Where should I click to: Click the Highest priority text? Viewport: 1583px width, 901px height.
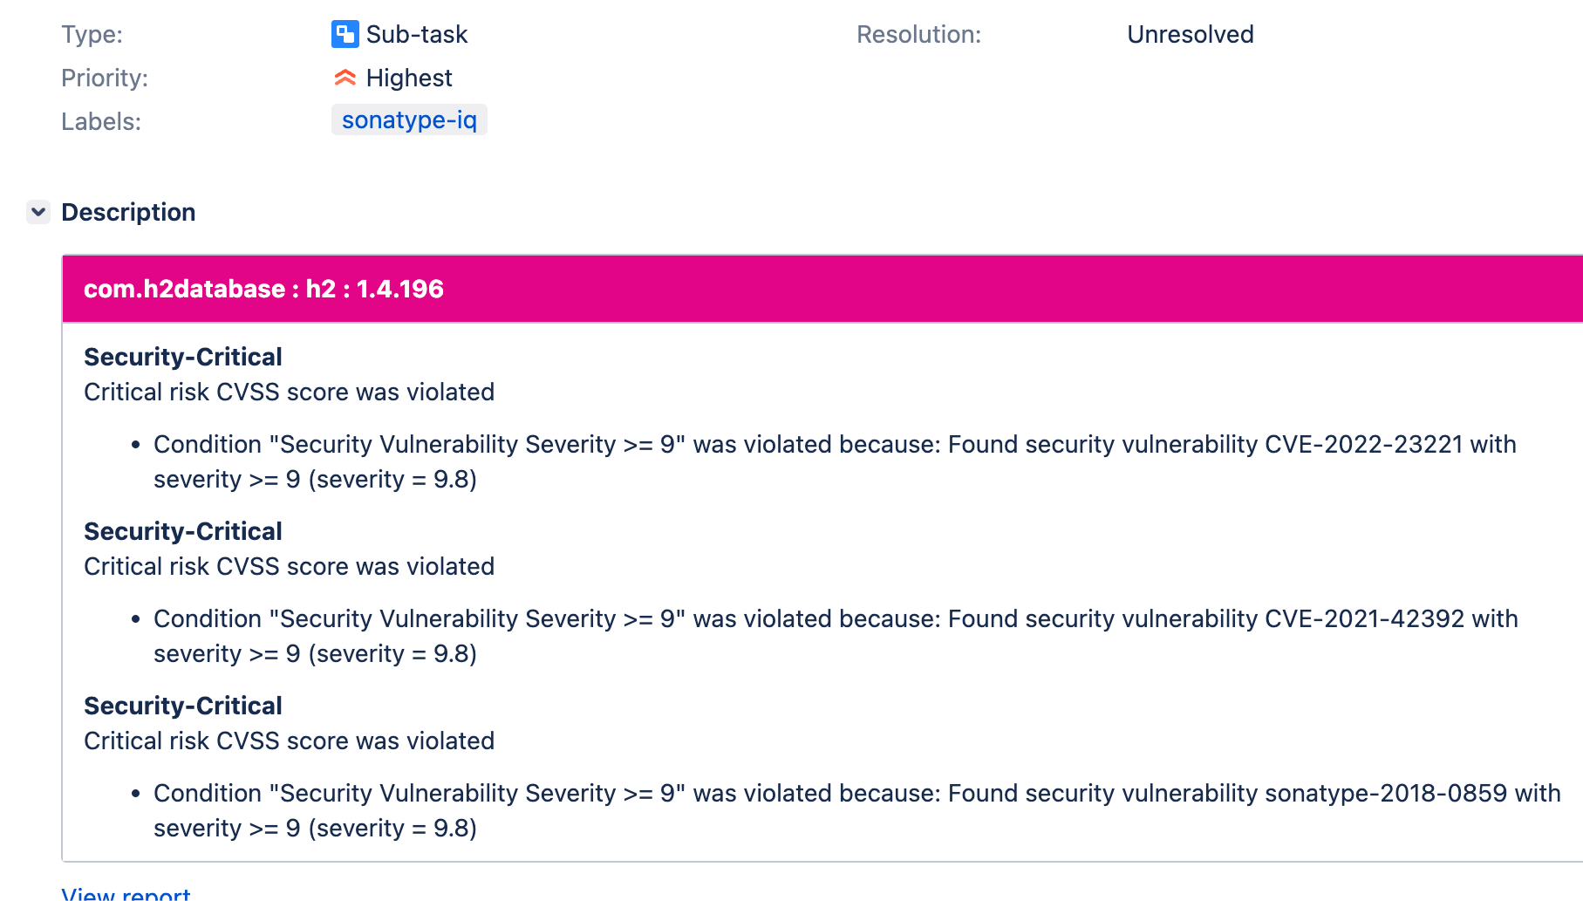click(409, 78)
